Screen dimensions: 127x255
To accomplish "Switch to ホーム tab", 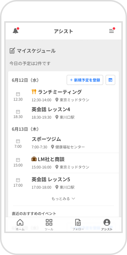I will point(20,225).
